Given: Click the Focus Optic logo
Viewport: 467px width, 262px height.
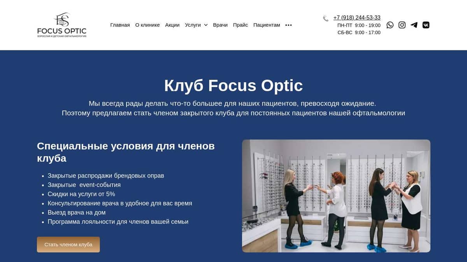Looking at the screenshot, I should [x=61, y=24].
